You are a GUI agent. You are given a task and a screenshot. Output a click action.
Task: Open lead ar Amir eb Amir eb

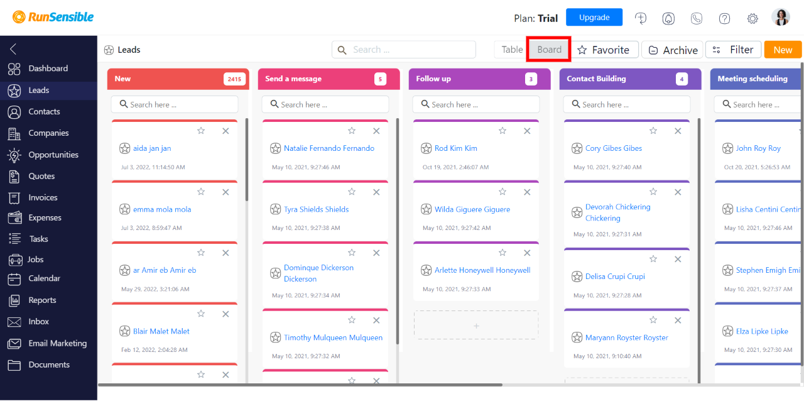pyautogui.click(x=165, y=270)
